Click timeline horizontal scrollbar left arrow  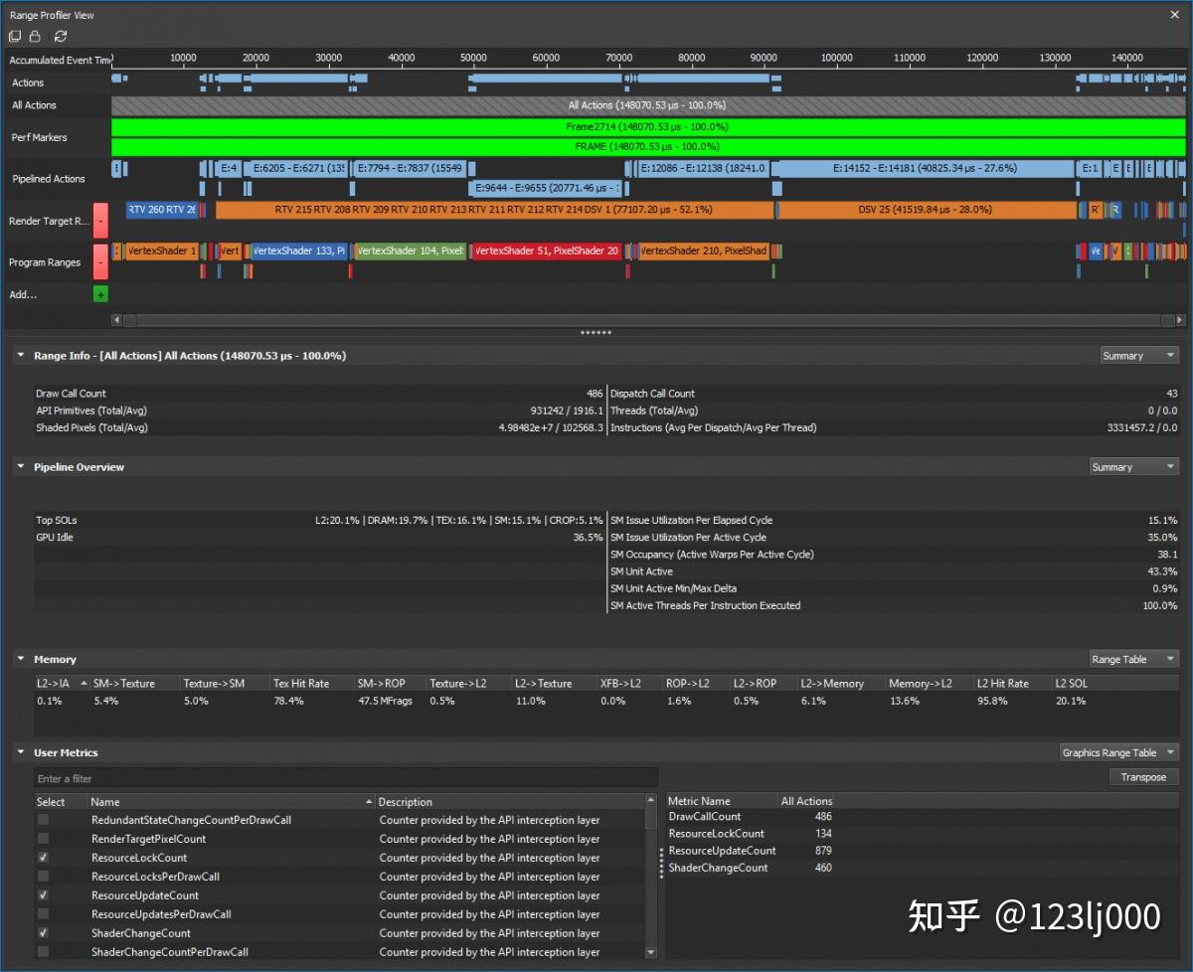[117, 320]
